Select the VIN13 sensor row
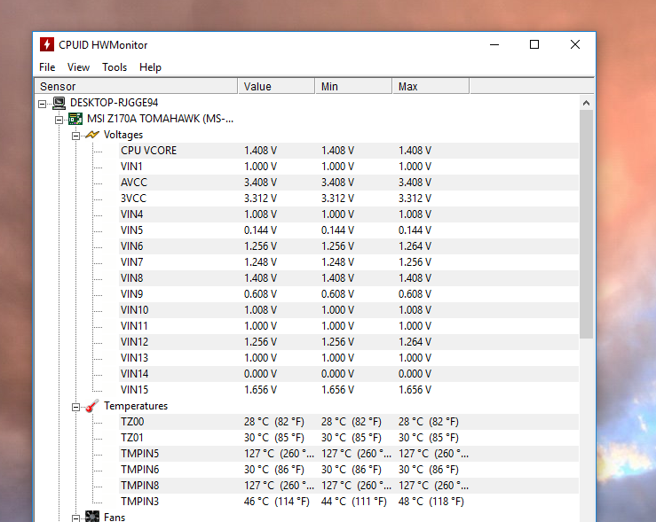Screen dimensions: 656x522 coord(349,358)
